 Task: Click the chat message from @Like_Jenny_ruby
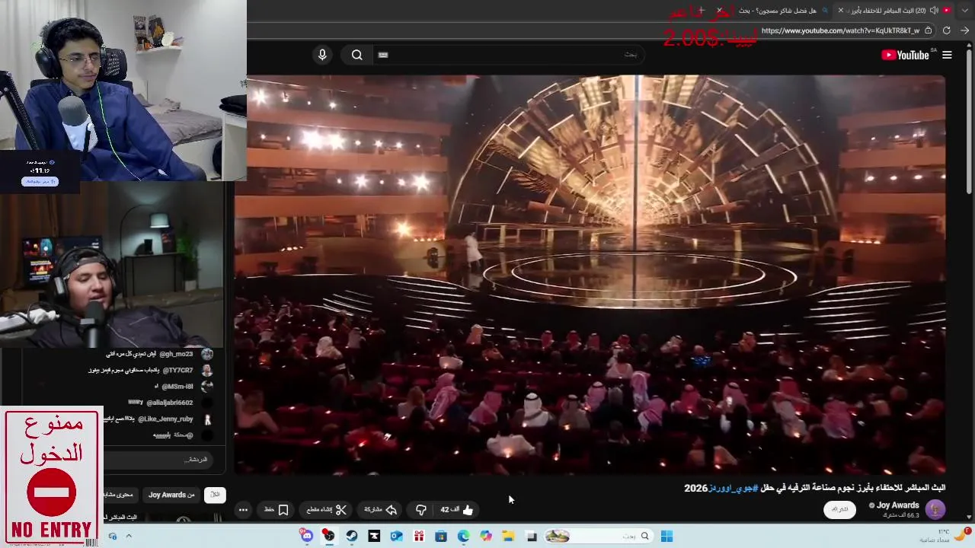[x=158, y=419]
